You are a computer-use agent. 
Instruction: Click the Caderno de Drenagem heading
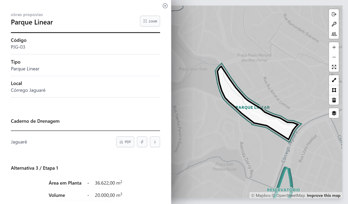pyautogui.click(x=35, y=121)
